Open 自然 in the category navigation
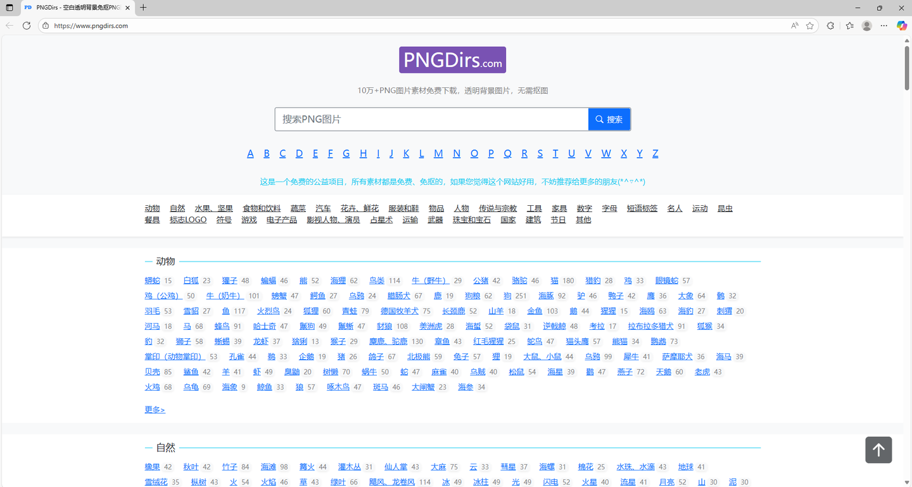 (x=177, y=208)
